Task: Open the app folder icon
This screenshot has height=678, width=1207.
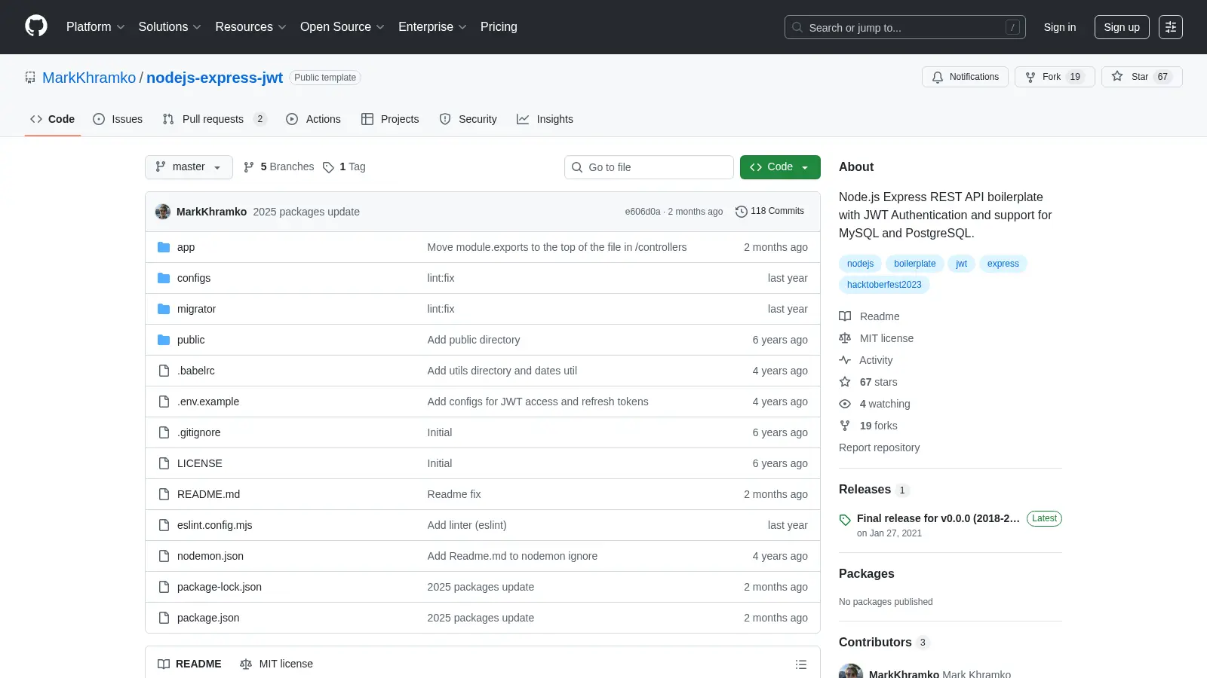Action: click(x=164, y=247)
